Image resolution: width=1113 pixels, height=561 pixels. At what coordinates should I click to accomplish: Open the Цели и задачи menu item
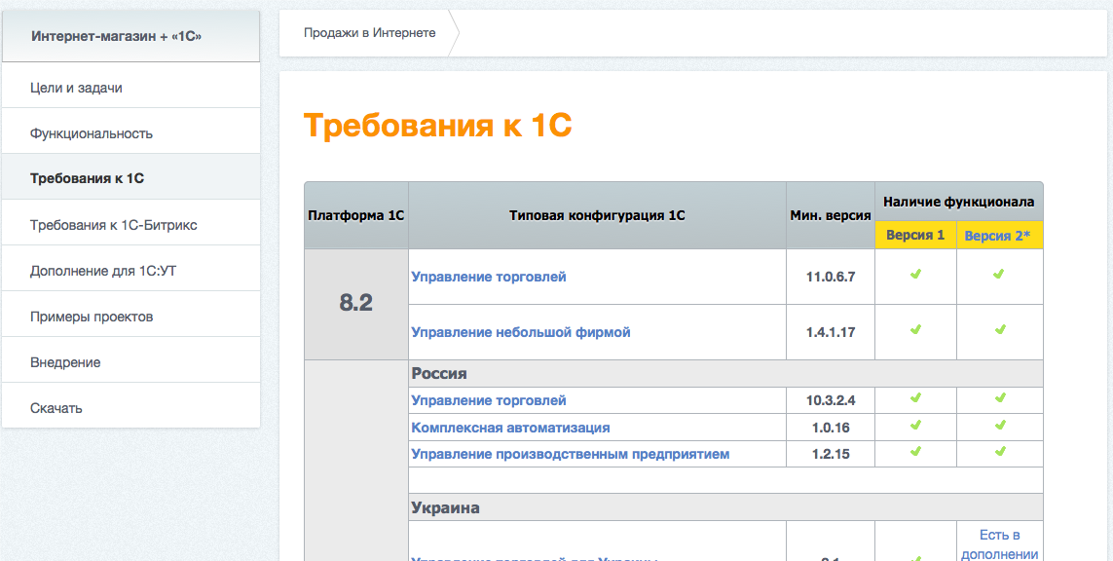point(130,88)
